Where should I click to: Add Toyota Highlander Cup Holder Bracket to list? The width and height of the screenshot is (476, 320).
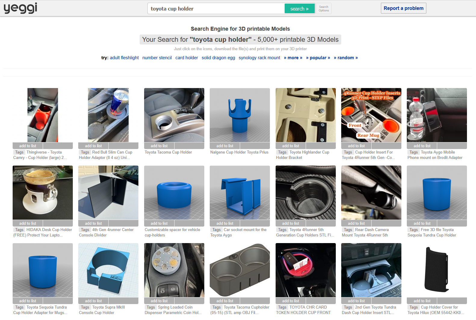tap(291, 146)
